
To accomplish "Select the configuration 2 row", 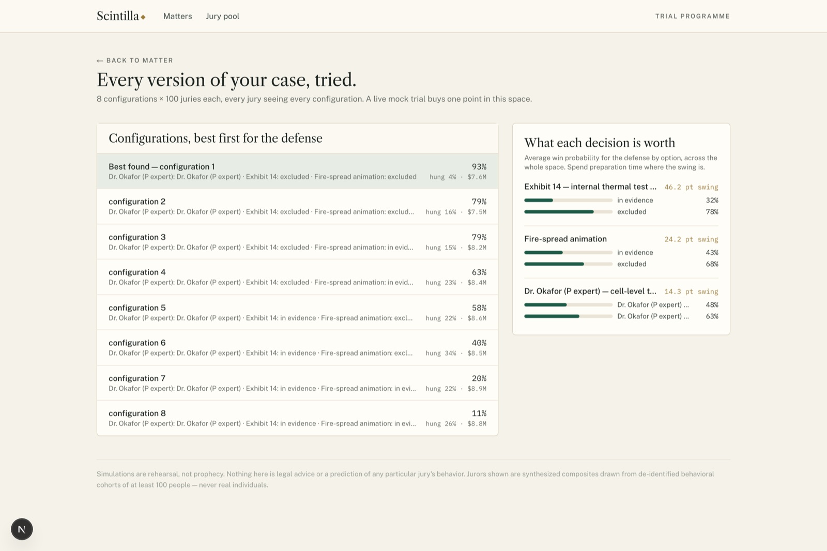I will [x=297, y=206].
